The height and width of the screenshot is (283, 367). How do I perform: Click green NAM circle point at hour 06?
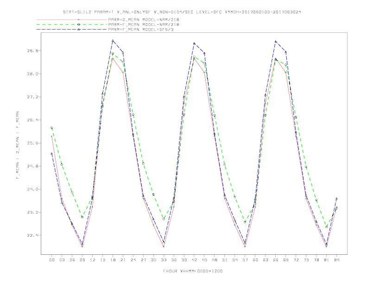72,193
